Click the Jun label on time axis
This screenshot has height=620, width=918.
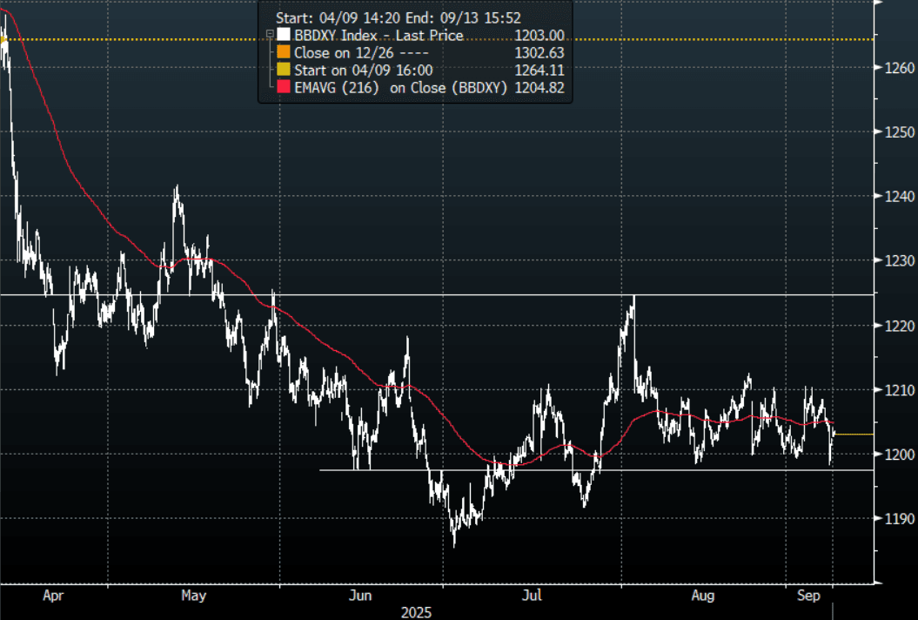pyautogui.click(x=360, y=596)
